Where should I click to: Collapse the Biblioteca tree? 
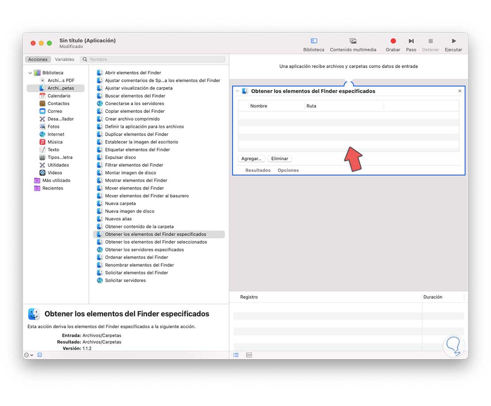pos(30,73)
